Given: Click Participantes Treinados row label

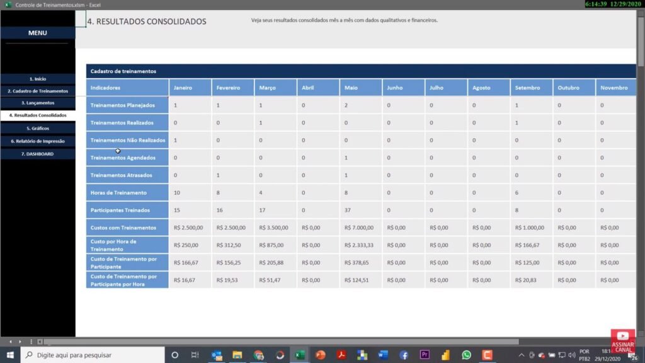Looking at the screenshot, I should tap(127, 210).
